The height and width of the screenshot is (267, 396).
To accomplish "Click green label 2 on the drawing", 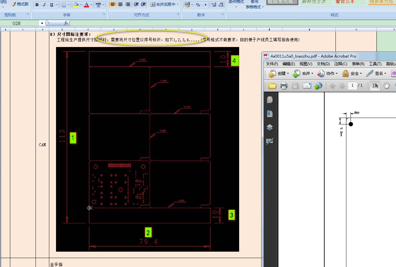I will [148, 232].
